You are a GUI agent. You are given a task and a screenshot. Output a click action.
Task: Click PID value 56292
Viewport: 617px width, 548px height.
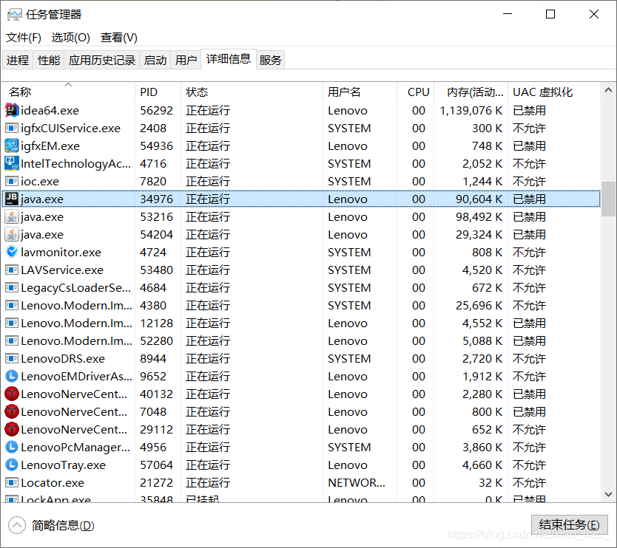coord(156,110)
